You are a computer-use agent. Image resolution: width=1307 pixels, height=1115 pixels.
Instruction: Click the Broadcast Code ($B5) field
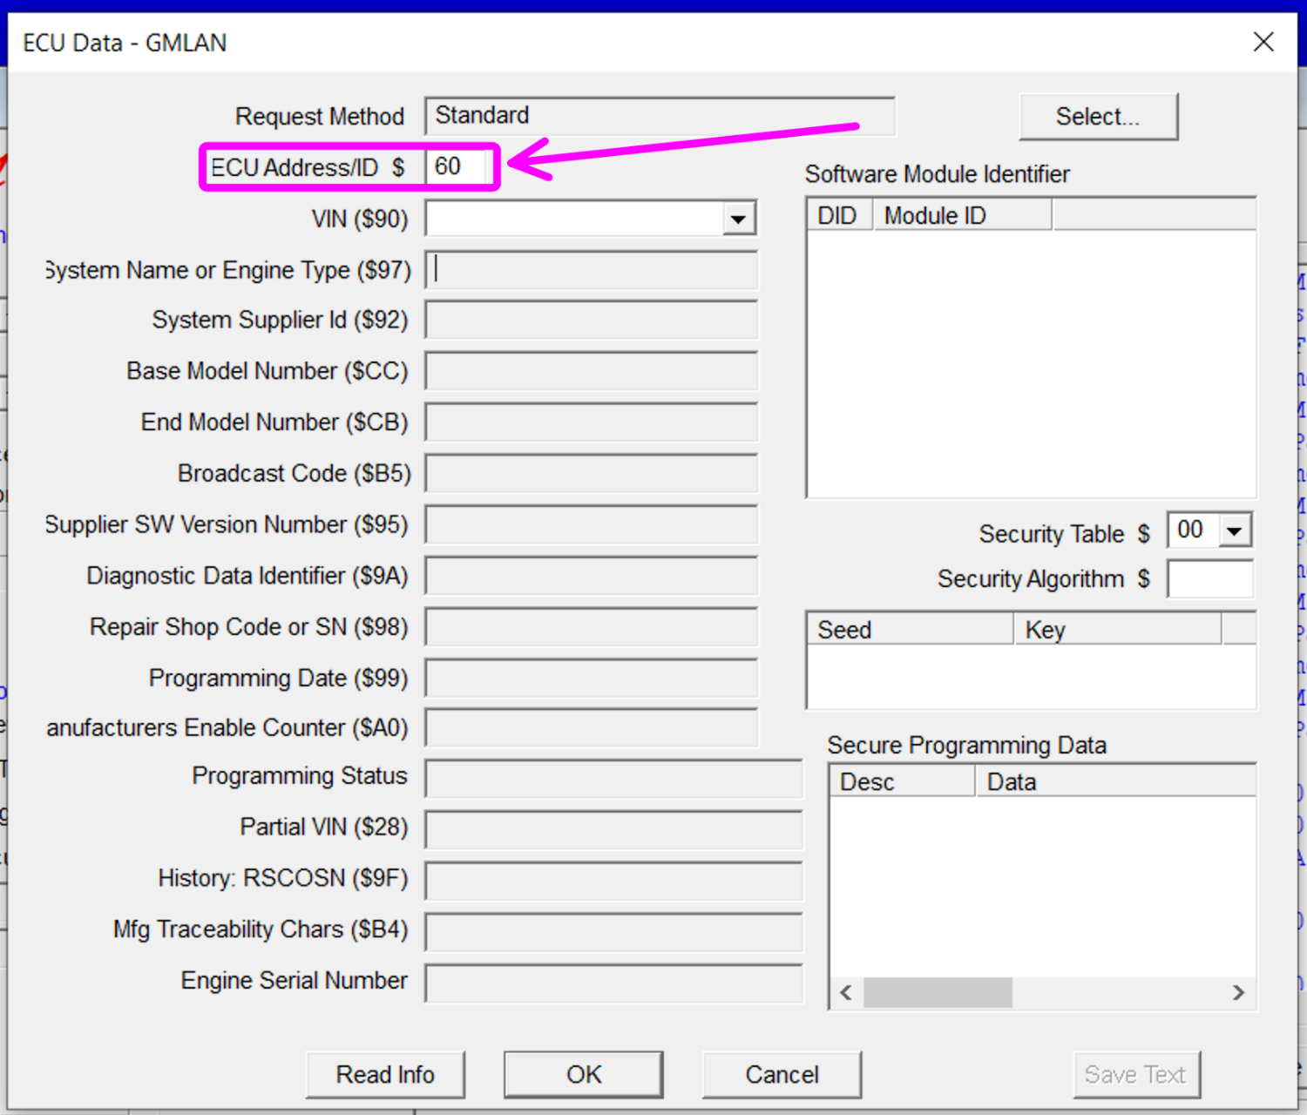(592, 474)
